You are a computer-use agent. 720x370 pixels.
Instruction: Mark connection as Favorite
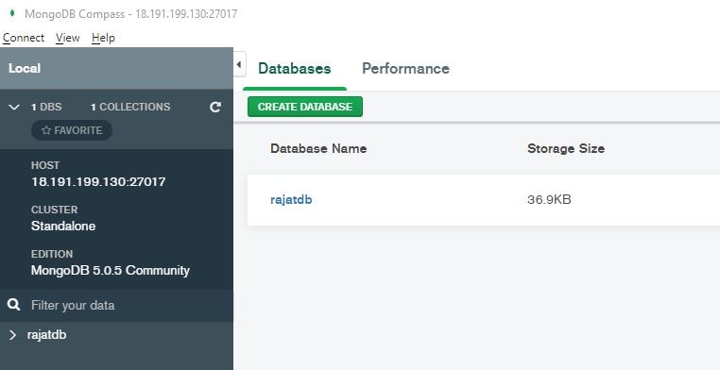[x=72, y=130]
